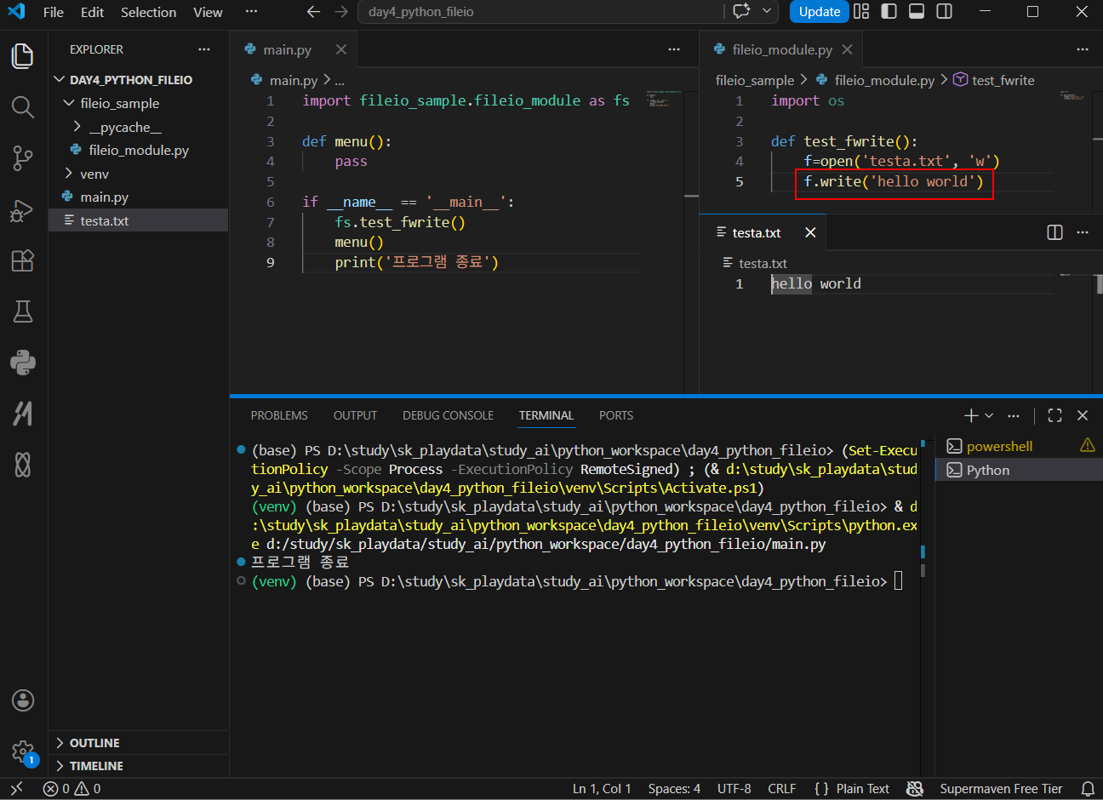Switch to the PROBLEMS panel tab
The width and height of the screenshot is (1103, 800).
pos(279,415)
